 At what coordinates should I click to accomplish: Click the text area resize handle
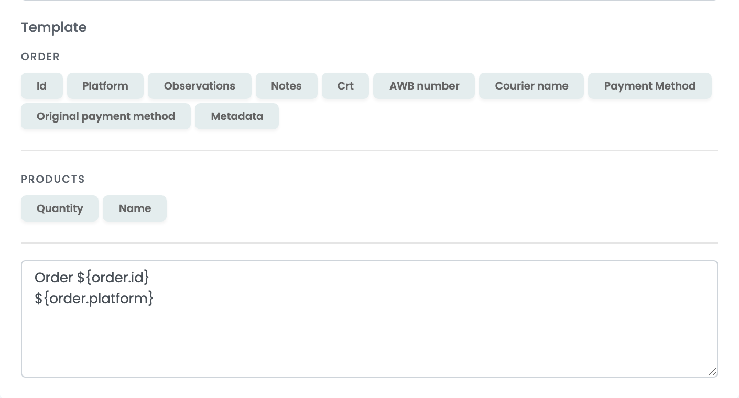[x=712, y=372]
